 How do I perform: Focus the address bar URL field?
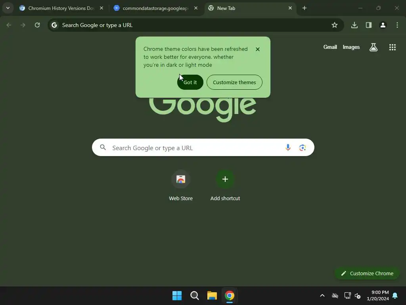[196, 25]
